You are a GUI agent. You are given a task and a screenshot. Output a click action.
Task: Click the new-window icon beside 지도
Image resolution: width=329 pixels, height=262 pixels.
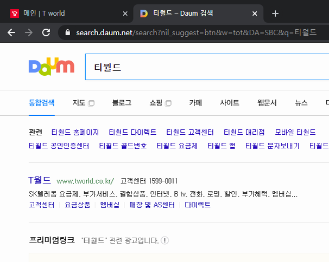coord(91,103)
